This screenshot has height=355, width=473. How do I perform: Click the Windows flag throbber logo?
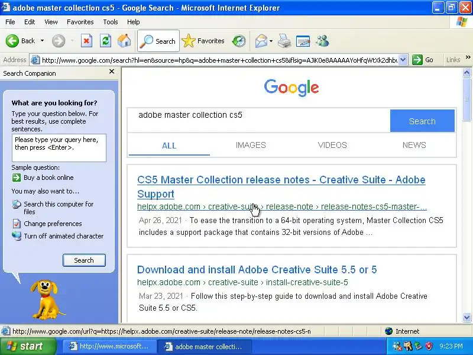click(x=462, y=22)
